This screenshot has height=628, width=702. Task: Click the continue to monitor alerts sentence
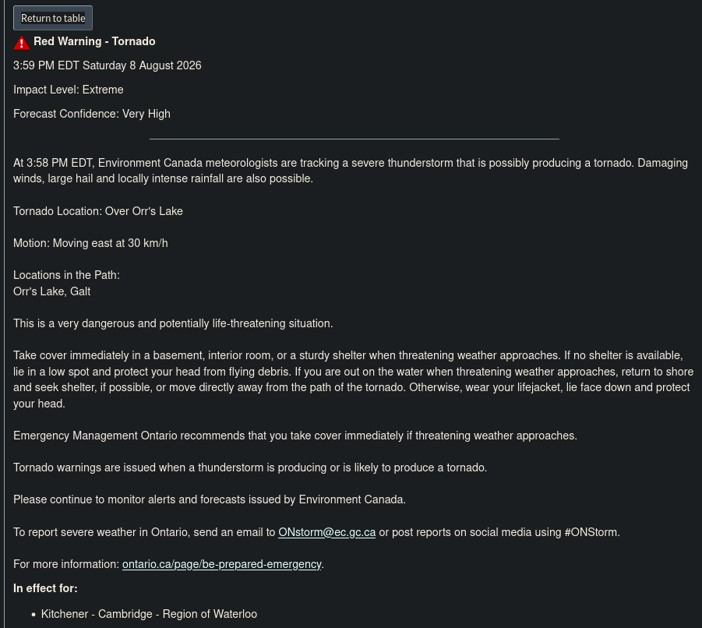click(210, 499)
